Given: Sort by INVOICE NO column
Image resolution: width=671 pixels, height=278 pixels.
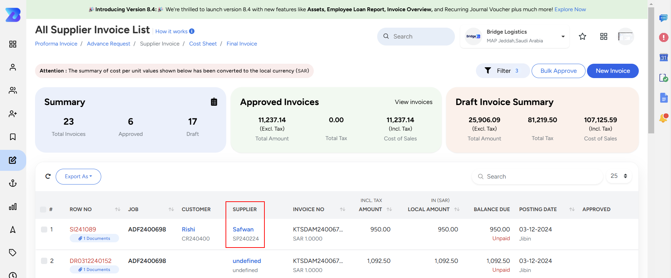Looking at the screenshot, I should click(x=343, y=209).
